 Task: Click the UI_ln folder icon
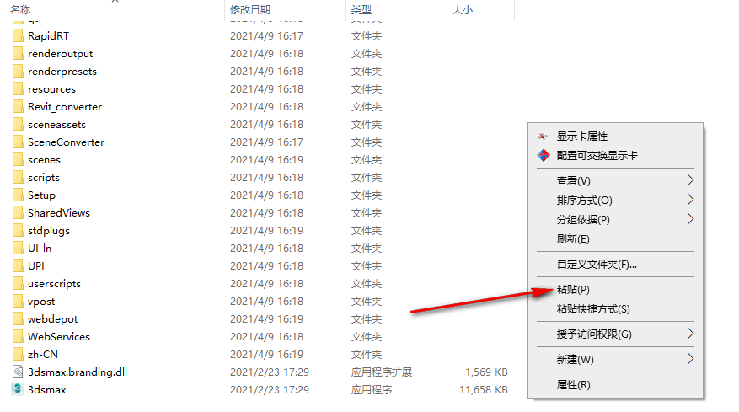[18, 248]
